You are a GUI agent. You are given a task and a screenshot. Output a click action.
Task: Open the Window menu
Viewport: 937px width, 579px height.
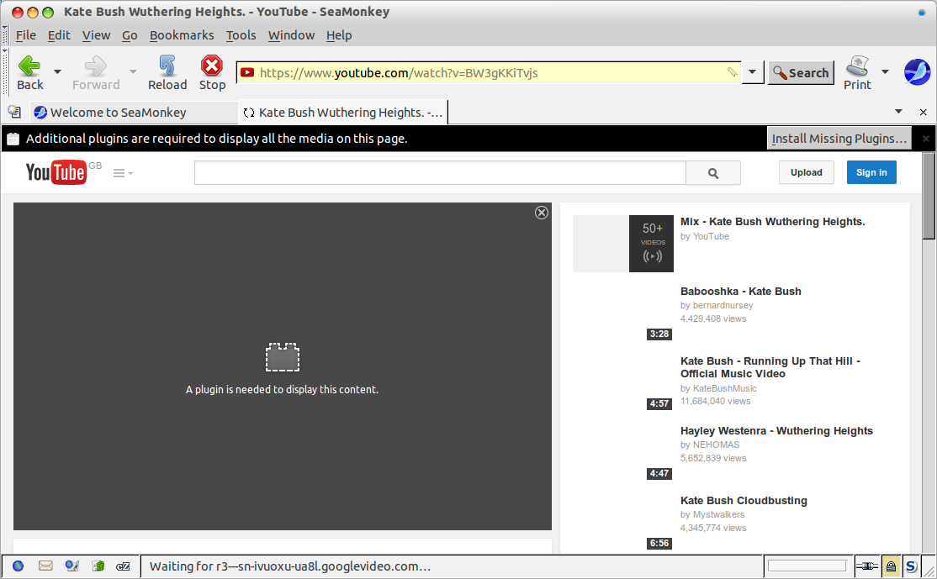[291, 35]
